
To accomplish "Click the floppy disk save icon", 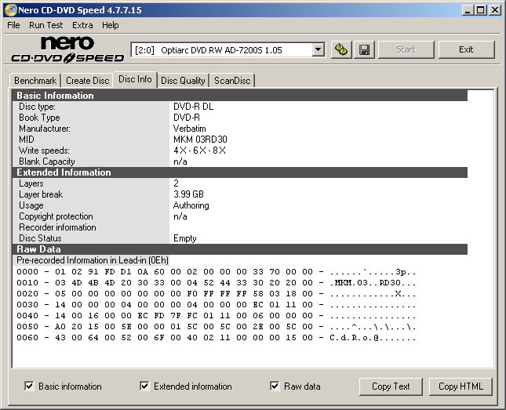I will pos(364,49).
